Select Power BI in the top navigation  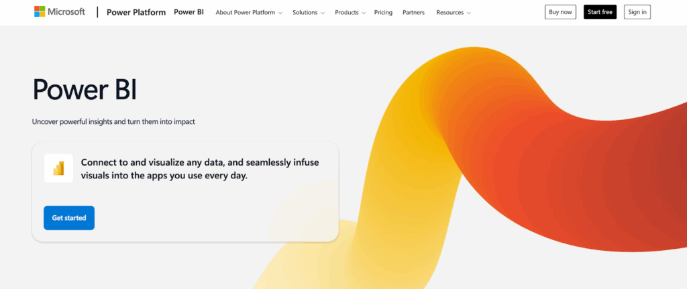189,12
